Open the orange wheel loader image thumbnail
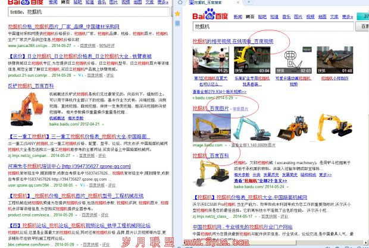The width and height of the screenshot is (369, 248). coord(292,128)
